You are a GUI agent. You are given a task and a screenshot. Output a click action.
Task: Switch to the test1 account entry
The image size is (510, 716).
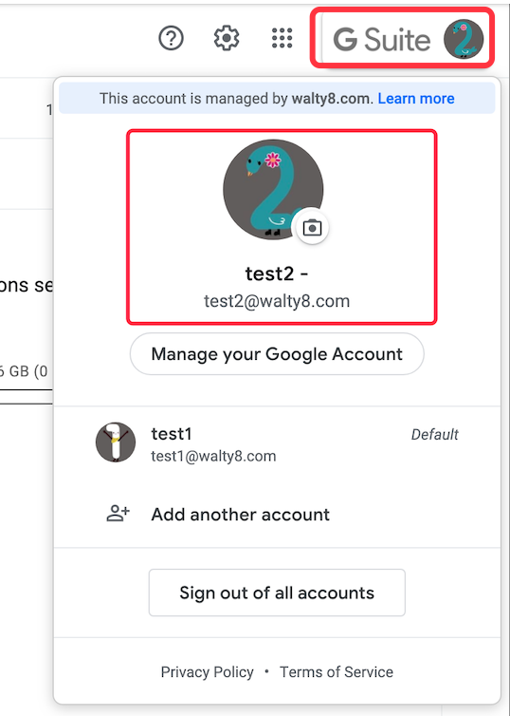(277, 443)
